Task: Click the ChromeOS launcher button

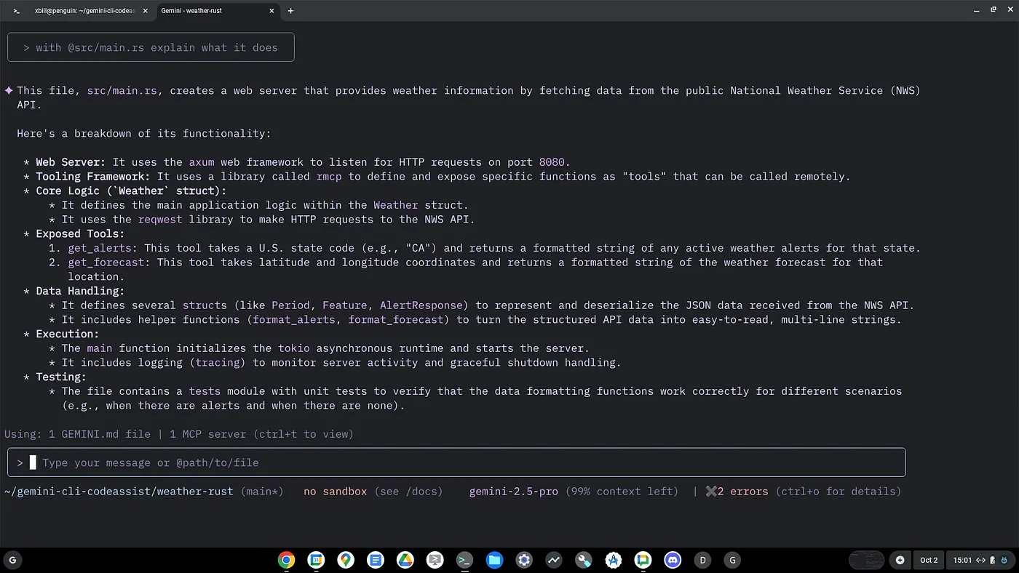Action: pos(12,560)
